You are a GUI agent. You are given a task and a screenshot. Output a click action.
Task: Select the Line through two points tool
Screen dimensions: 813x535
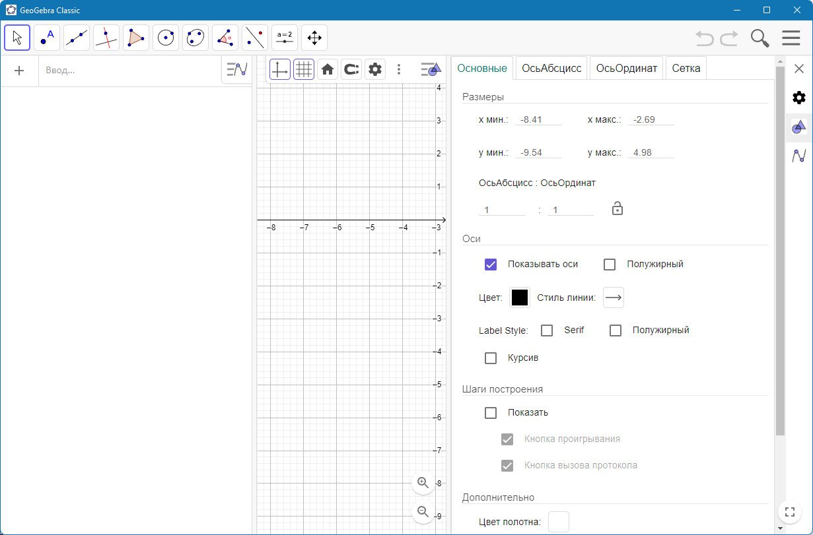click(77, 38)
